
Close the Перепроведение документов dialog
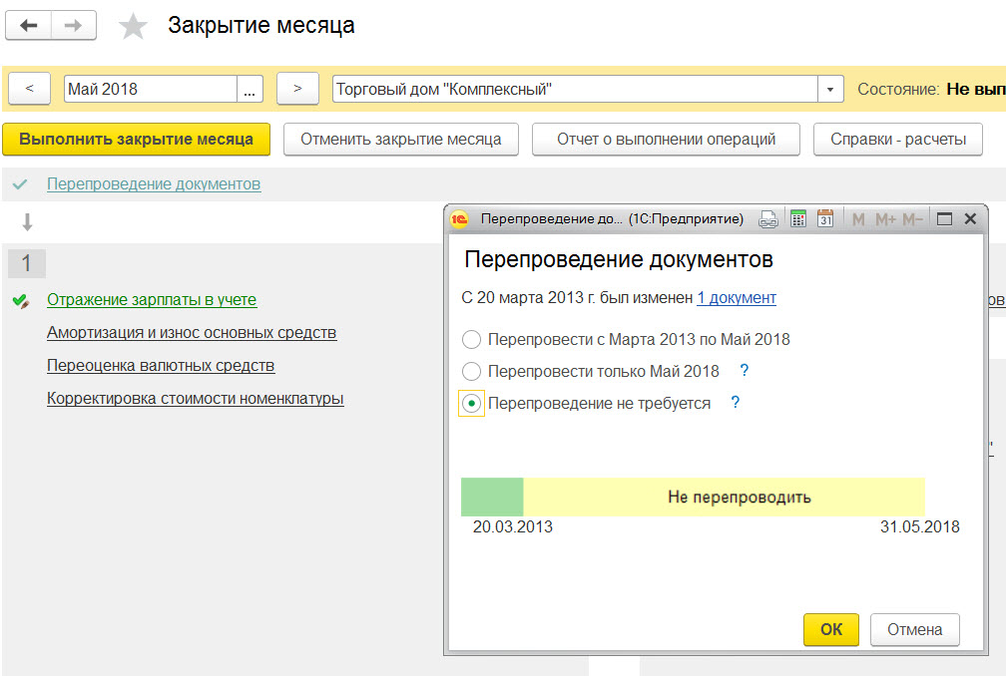click(970, 219)
